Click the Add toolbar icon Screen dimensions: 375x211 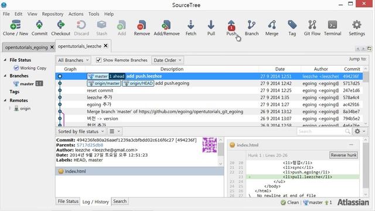pyautogui.click(x=121, y=25)
